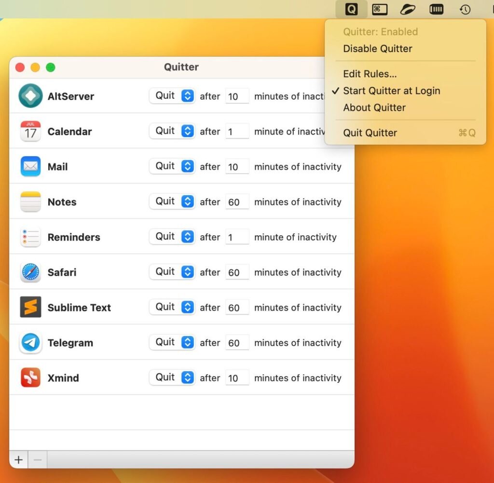Click the leaf-shaped menu bar icon
494x483 pixels.
[x=408, y=10]
